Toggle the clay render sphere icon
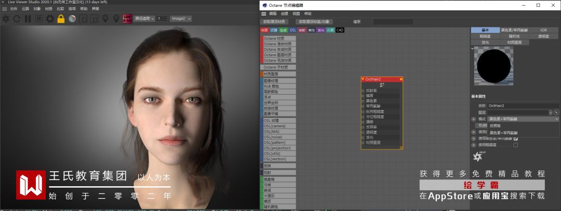Image resolution: width=561 pixels, height=211 pixels. [x=72, y=19]
